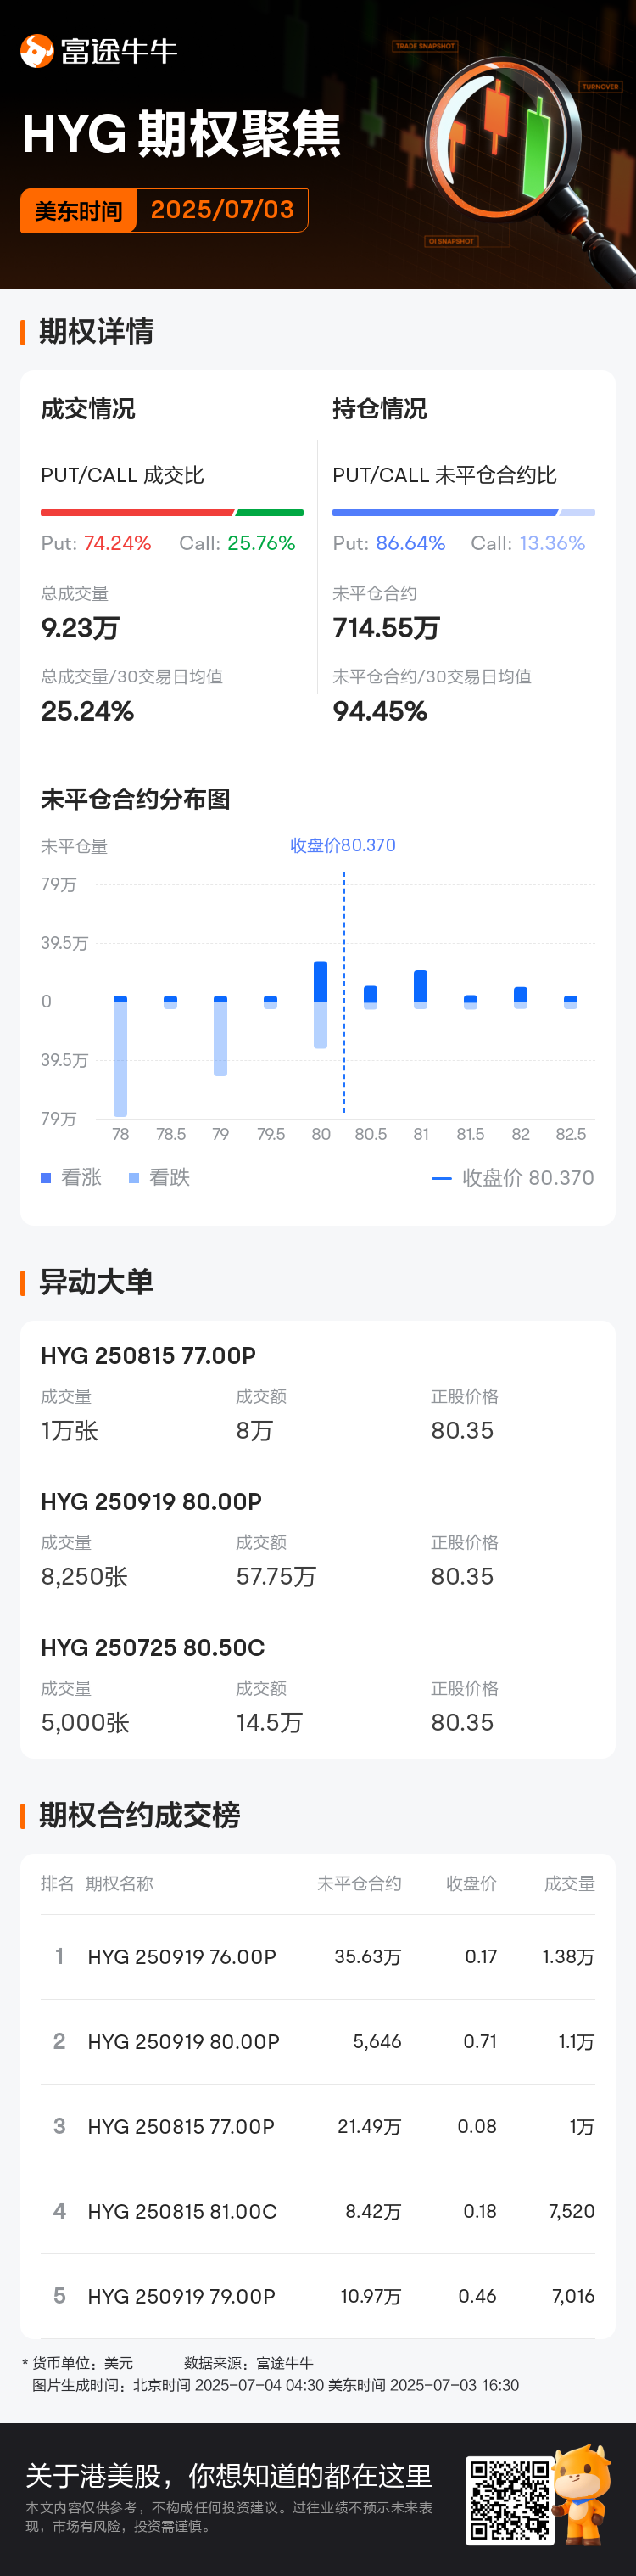Click the date 2025/07/03

click(221, 210)
